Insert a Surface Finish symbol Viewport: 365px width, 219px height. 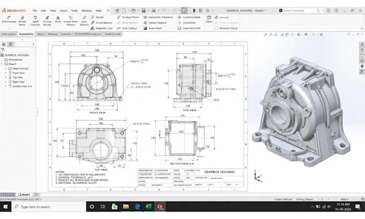(128, 17)
